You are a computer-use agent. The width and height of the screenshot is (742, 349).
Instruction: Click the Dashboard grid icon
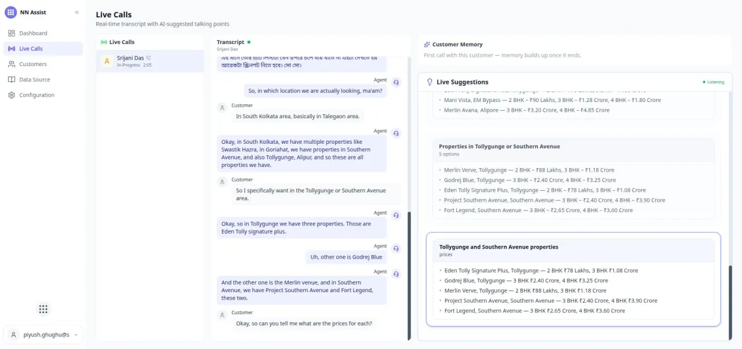12,33
